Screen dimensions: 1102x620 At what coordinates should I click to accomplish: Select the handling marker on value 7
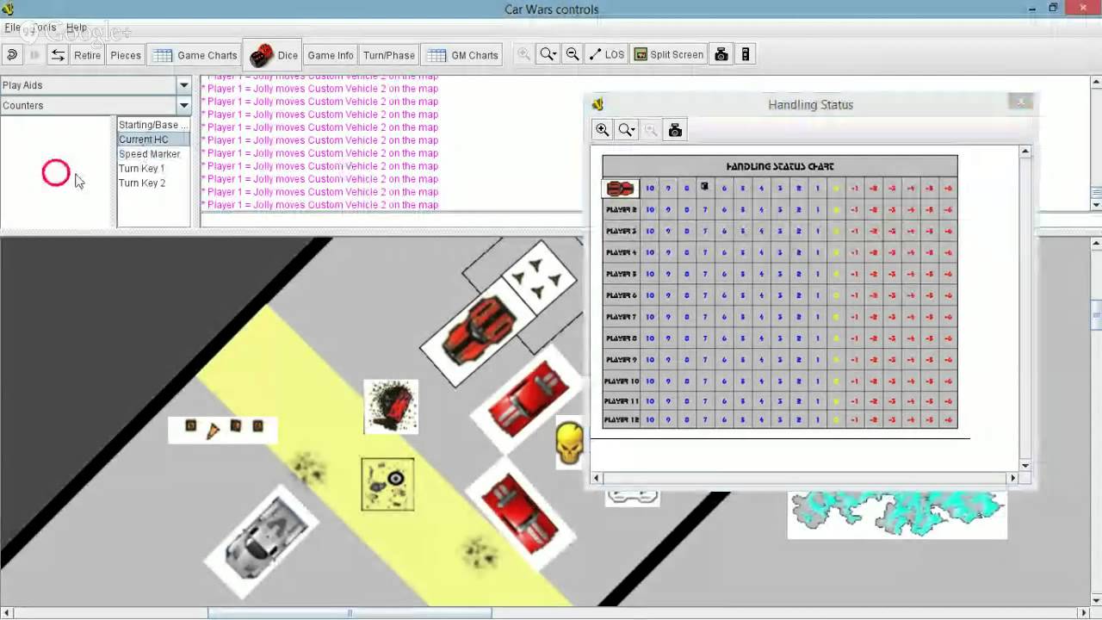[x=704, y=187]
